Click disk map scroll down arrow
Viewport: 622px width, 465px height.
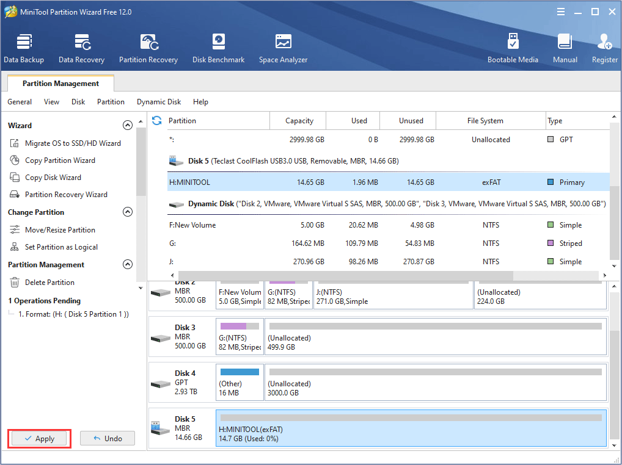pos(615,446)
